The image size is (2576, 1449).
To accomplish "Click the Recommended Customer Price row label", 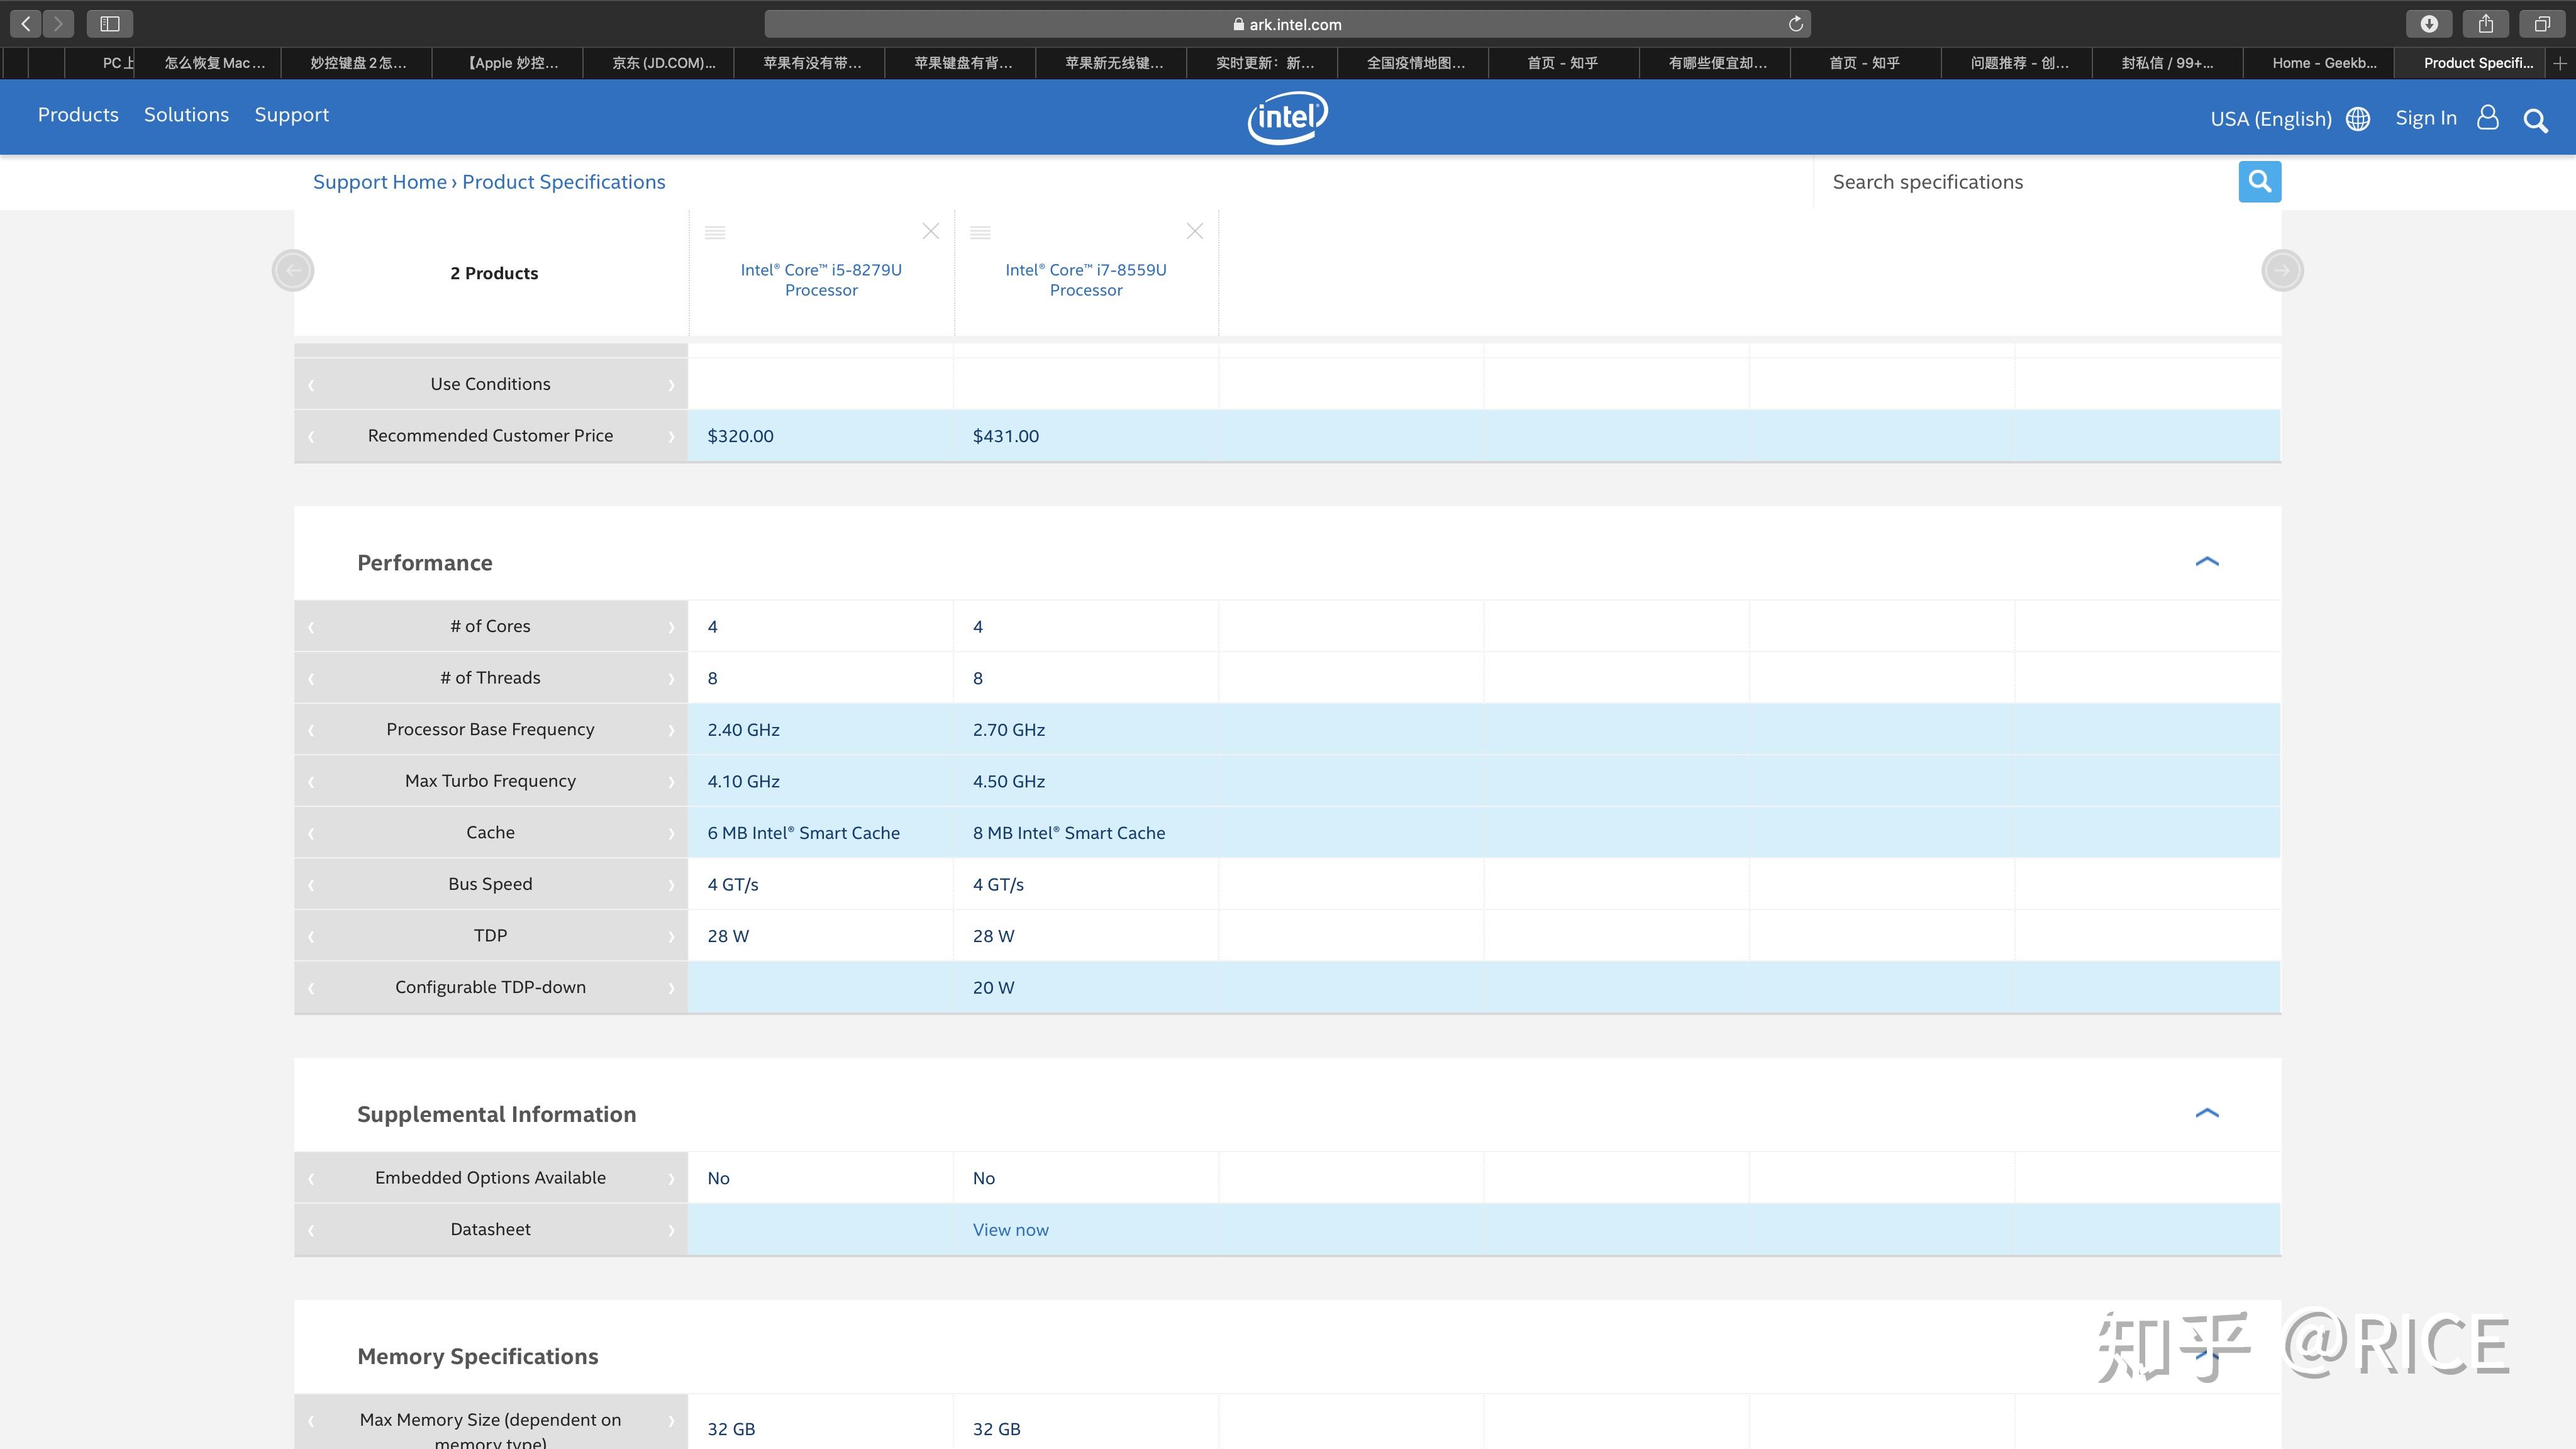I will [x=490, y=436].
